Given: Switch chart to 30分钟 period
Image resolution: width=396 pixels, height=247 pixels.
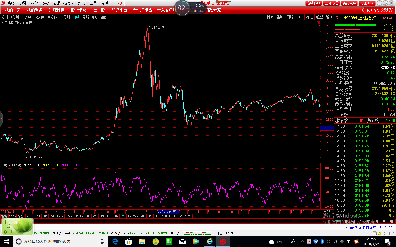Looking at the screenshot, I should point(52,17).
